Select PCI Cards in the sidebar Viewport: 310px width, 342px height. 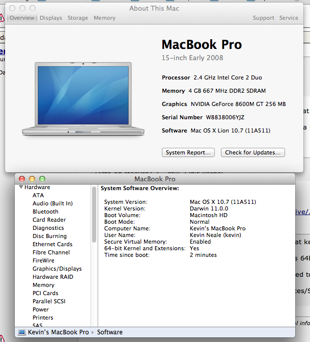tap(45, 293)
